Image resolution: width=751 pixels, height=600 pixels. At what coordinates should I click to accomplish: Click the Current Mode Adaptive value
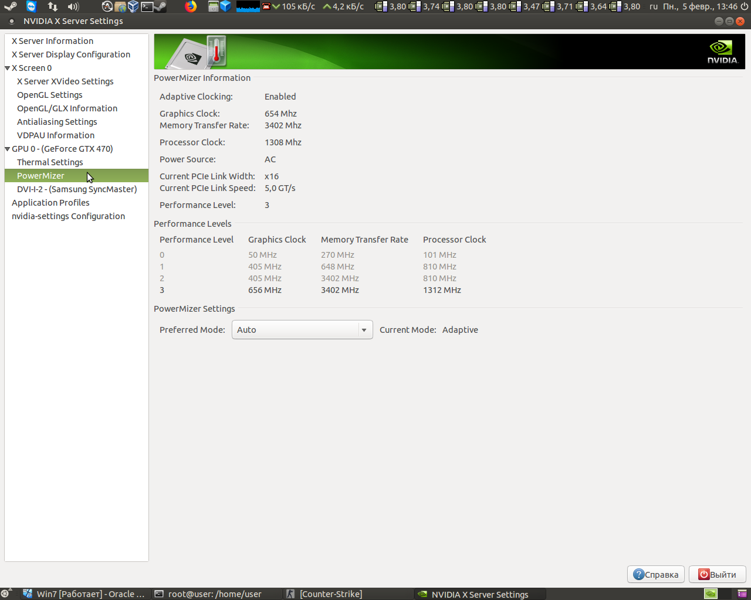pyautogui.click(x=460, y=330)
